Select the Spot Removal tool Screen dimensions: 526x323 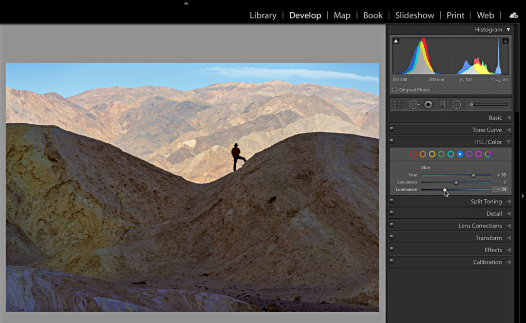pyautogui.click(x=414, y=105)
